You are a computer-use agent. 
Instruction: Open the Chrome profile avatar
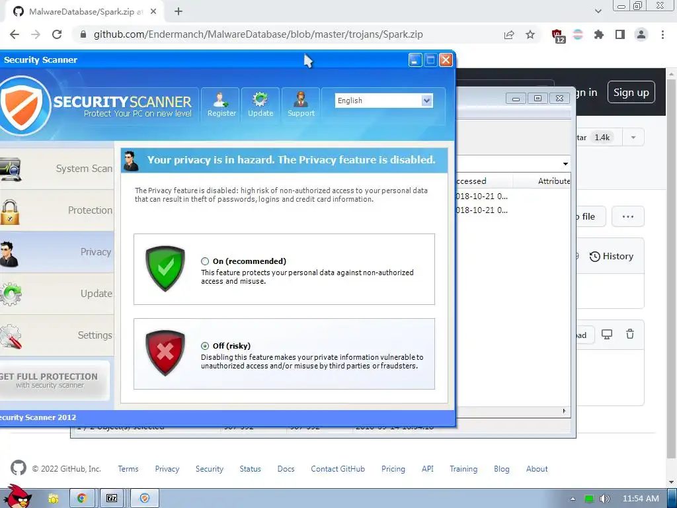tap(641, 34)
